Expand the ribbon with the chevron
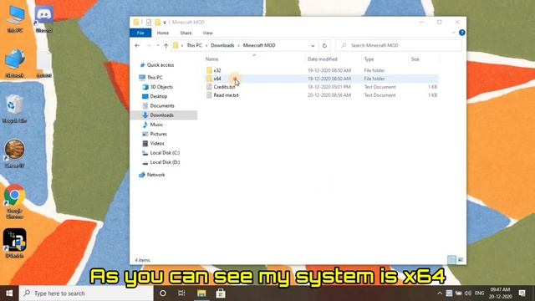Viewport: 535px width, 301px height. [453, 33]
